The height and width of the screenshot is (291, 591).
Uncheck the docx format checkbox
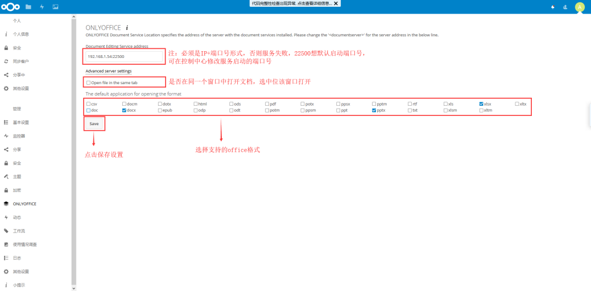pos(124,111)
